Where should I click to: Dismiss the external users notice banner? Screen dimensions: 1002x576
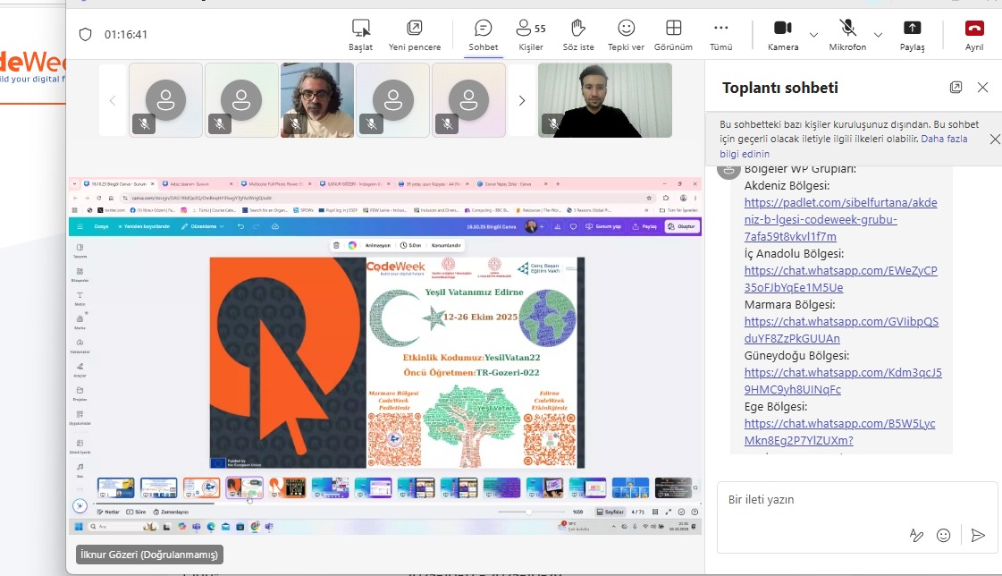coord(995,139)
